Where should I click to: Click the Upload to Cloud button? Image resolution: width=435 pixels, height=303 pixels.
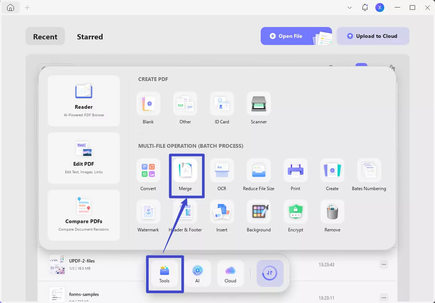click(373, 36)
